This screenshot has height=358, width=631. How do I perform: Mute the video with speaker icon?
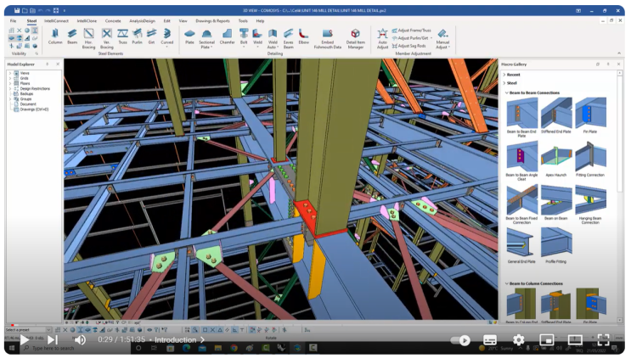[x=80, y=340]
